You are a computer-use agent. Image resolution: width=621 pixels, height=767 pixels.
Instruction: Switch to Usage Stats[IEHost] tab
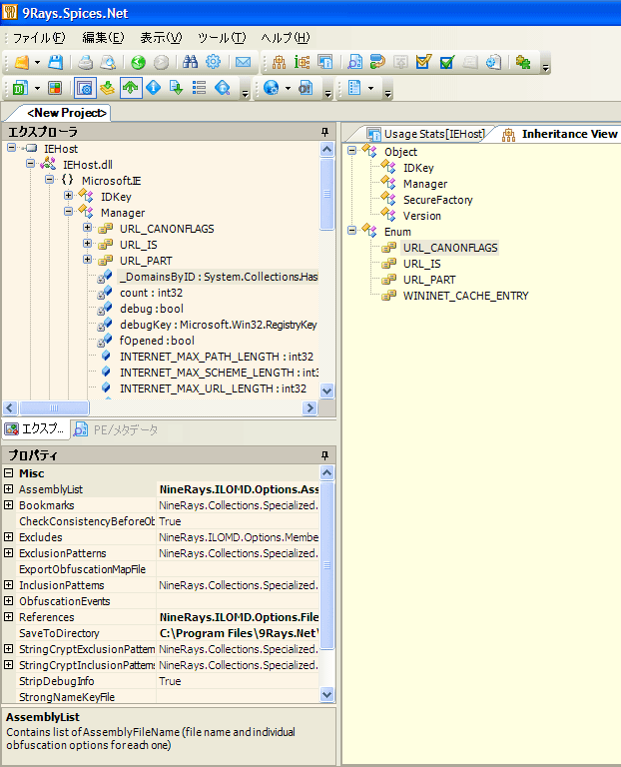pos(426,134)
